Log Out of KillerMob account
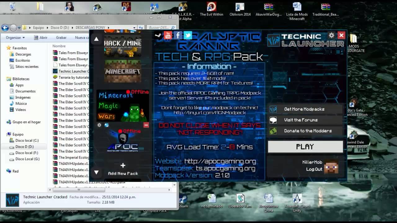 314,169
